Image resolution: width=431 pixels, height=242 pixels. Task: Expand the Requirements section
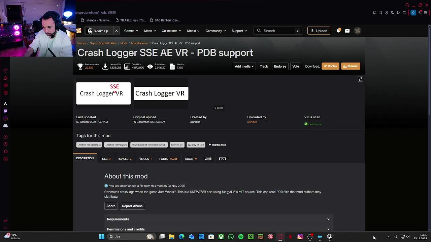pos(219,219)
